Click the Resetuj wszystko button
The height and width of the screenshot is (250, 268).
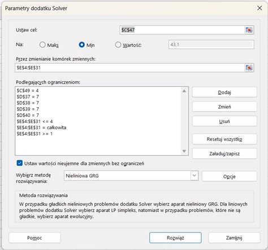(224, 139)
